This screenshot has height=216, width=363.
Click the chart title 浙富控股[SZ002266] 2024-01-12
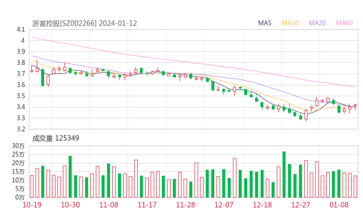(84, 24)
